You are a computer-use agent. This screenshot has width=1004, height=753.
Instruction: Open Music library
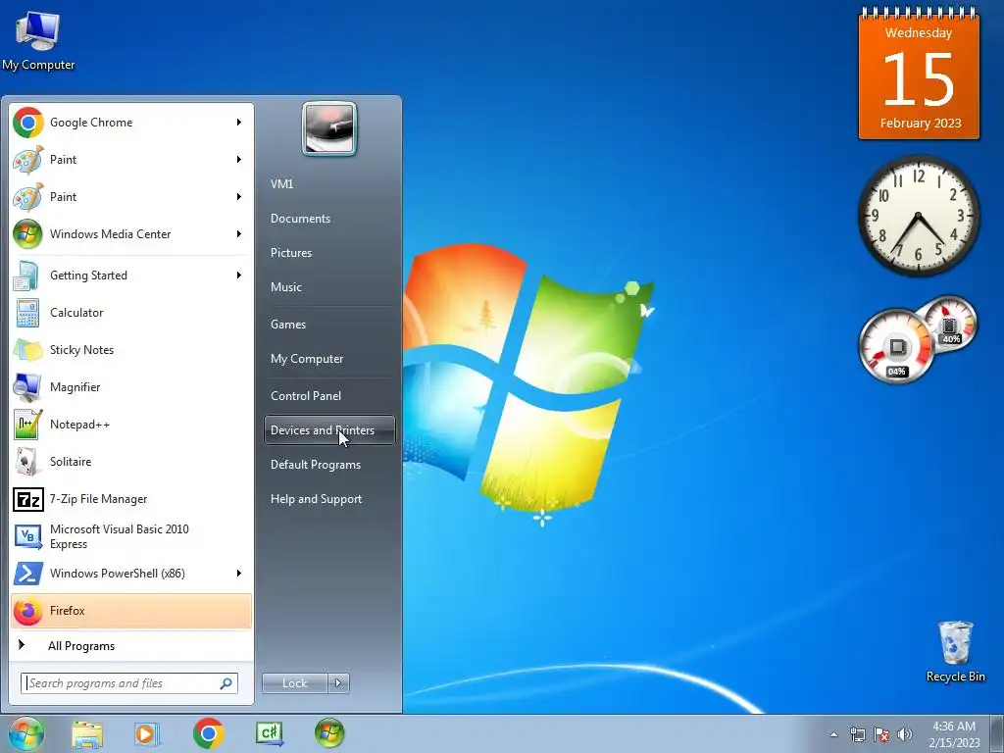coord(329,287)
